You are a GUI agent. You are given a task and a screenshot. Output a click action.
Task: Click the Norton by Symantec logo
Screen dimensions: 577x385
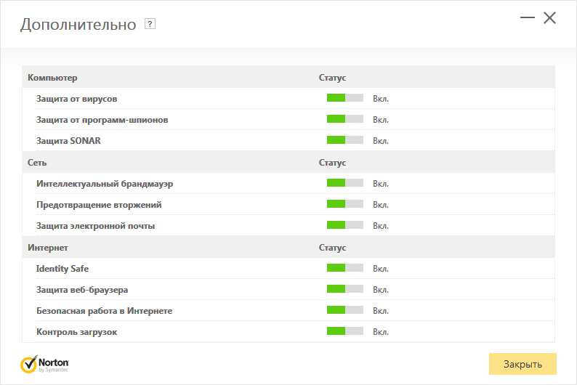[x=44, y=363]
